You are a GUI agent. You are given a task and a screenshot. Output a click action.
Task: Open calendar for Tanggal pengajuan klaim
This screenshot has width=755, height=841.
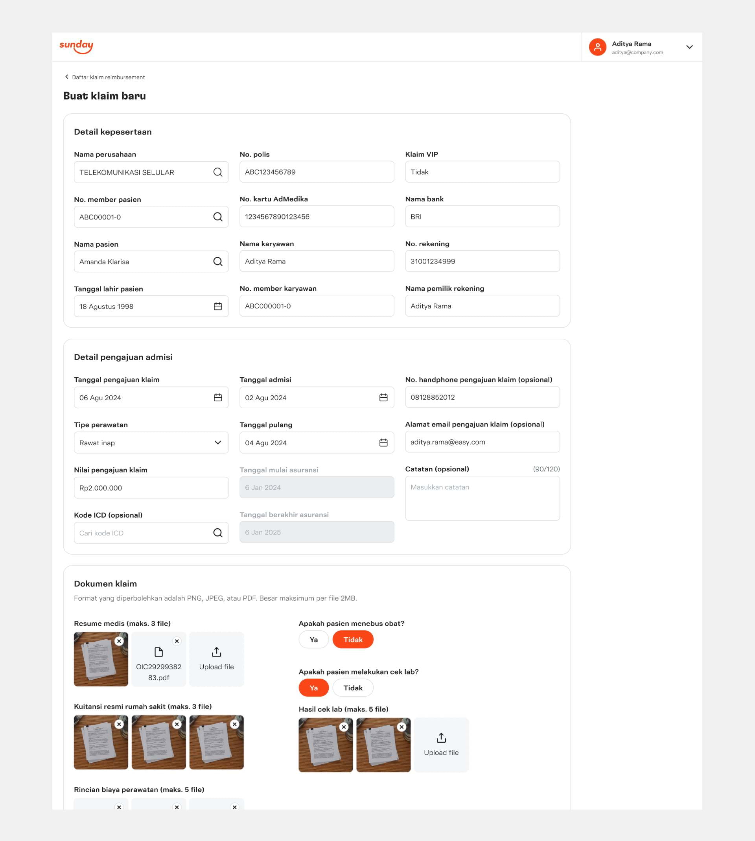[218, 397]
